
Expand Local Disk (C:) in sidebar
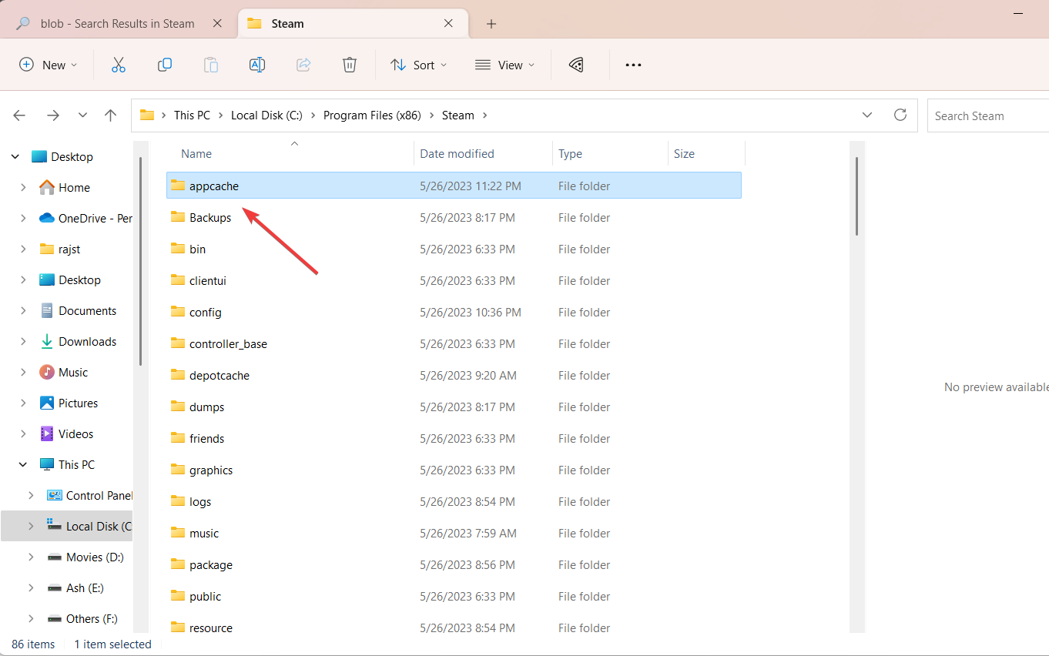click(31, 527)
